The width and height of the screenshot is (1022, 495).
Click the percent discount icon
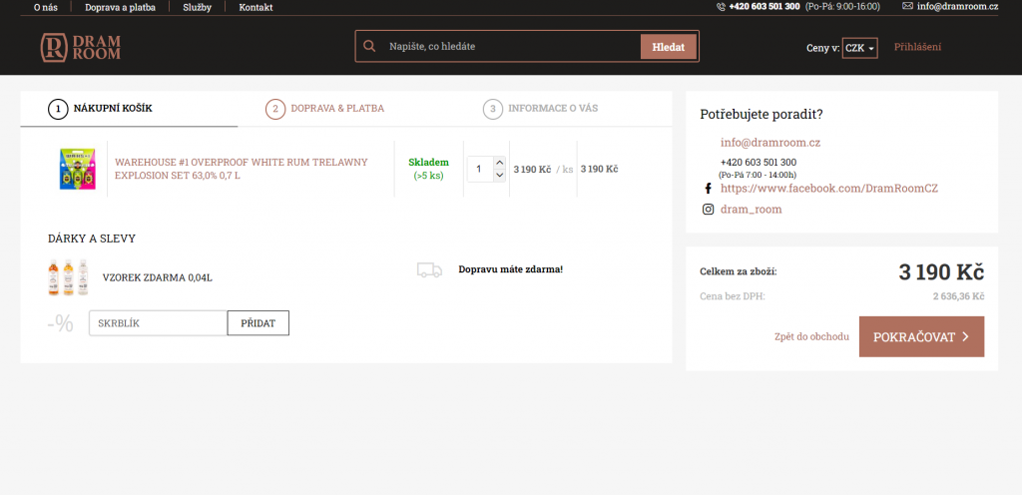point(61,323)
